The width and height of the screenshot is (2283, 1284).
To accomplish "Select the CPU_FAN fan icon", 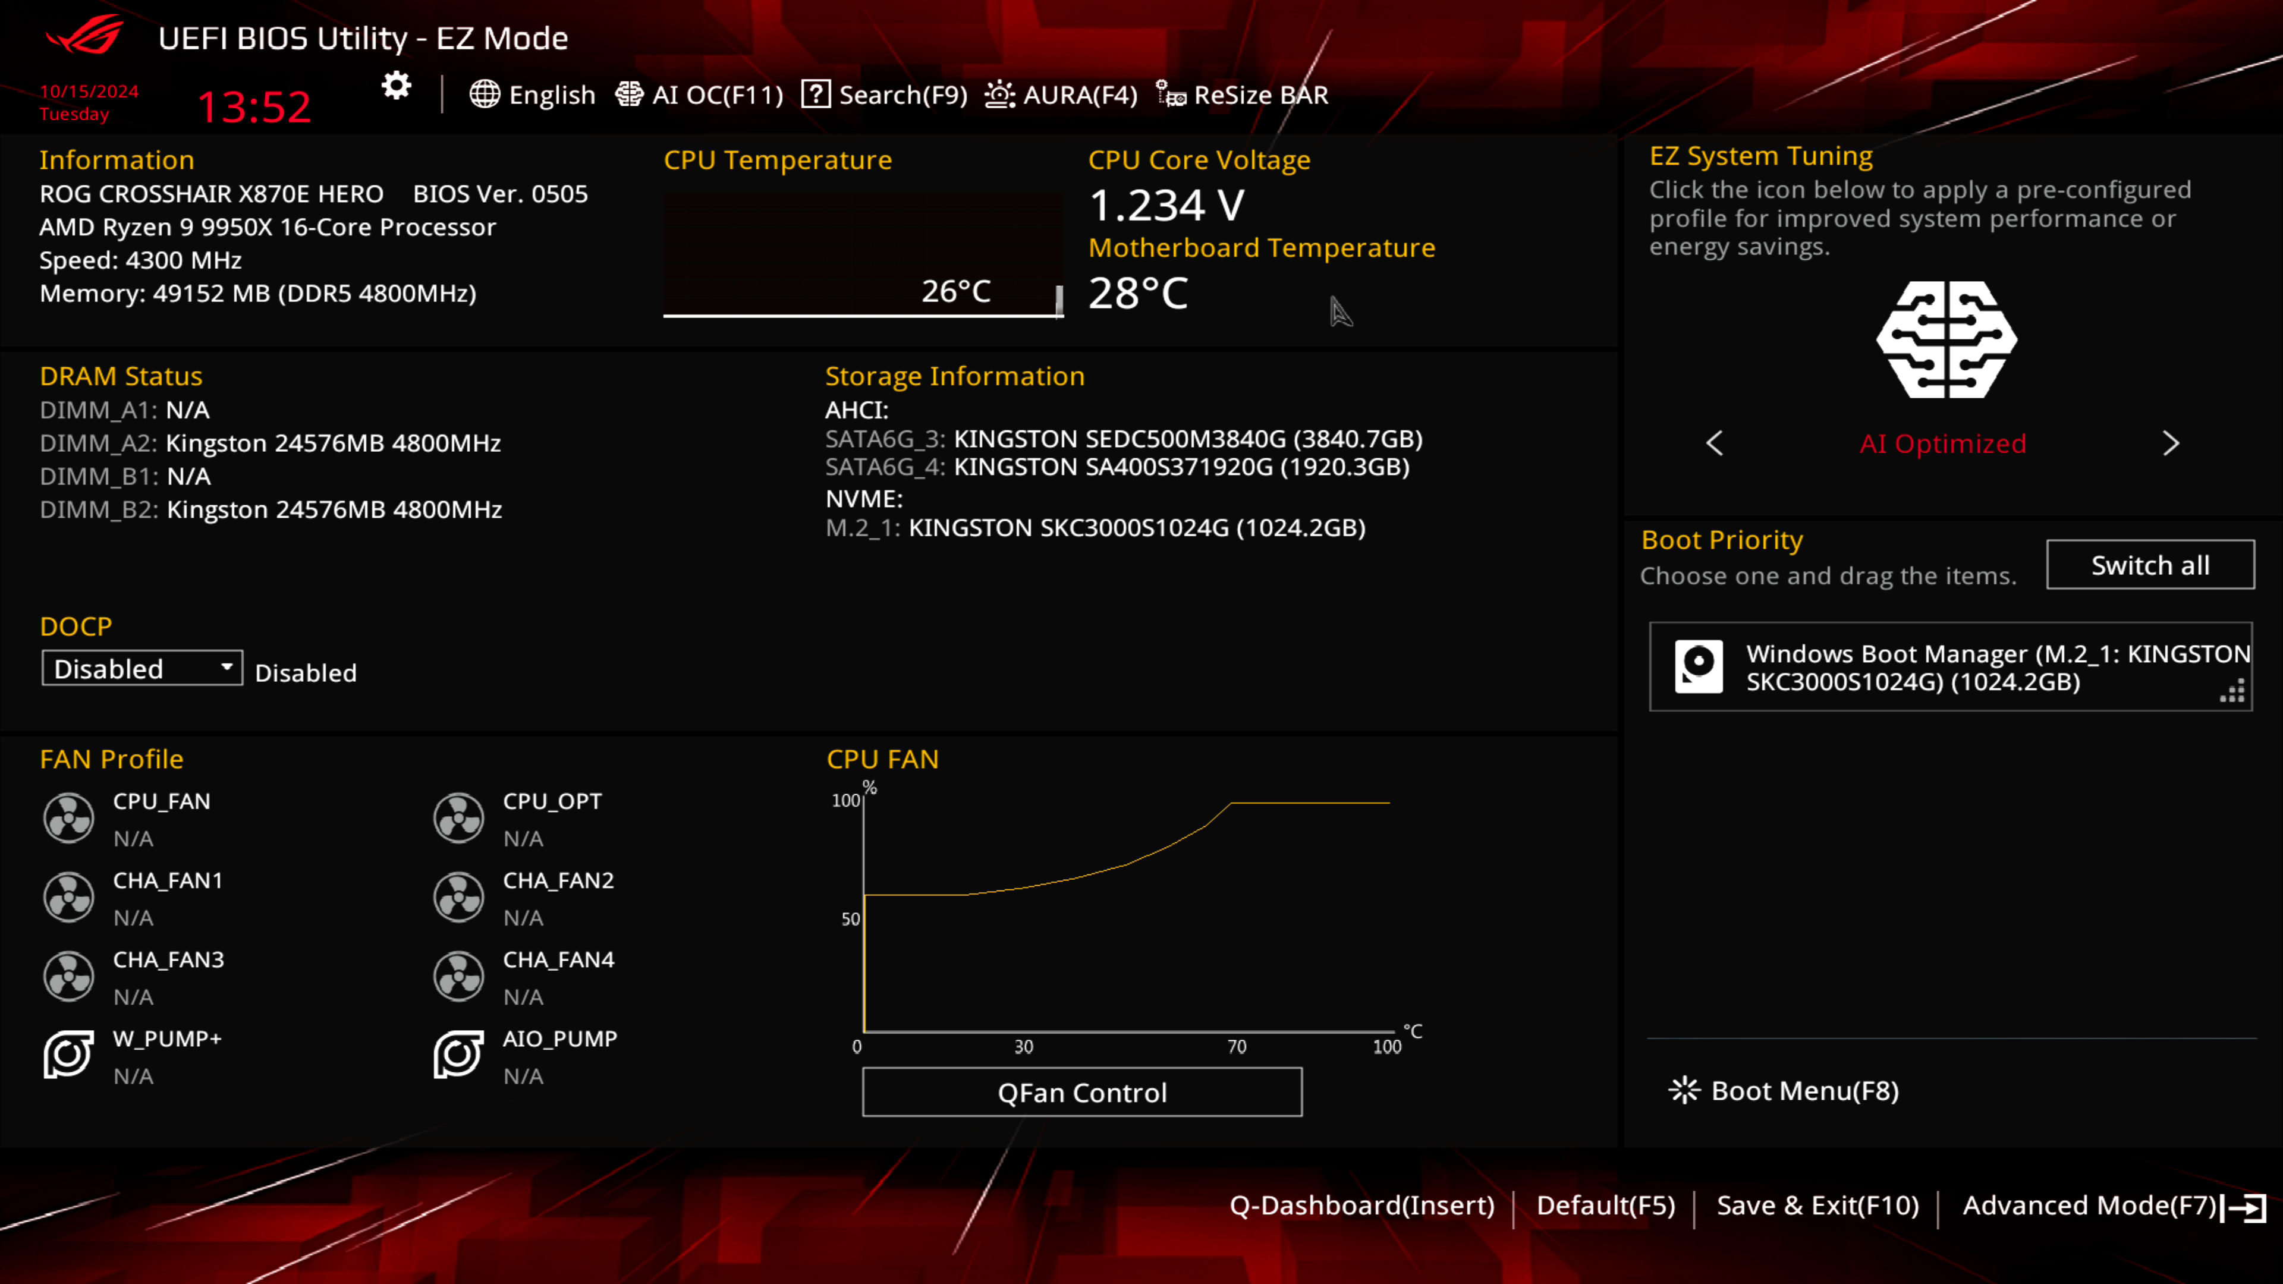I will point(68,817).
